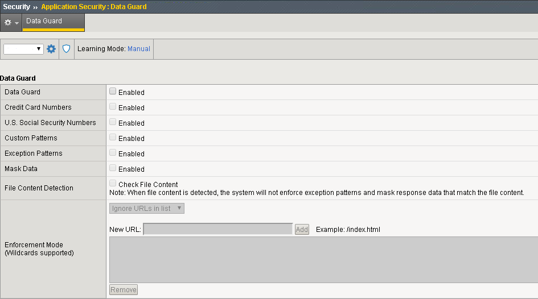This screenshot has width=538, height=299.
Task: Click the blue policy settings gear icon
Action: (x=51, y=49)
